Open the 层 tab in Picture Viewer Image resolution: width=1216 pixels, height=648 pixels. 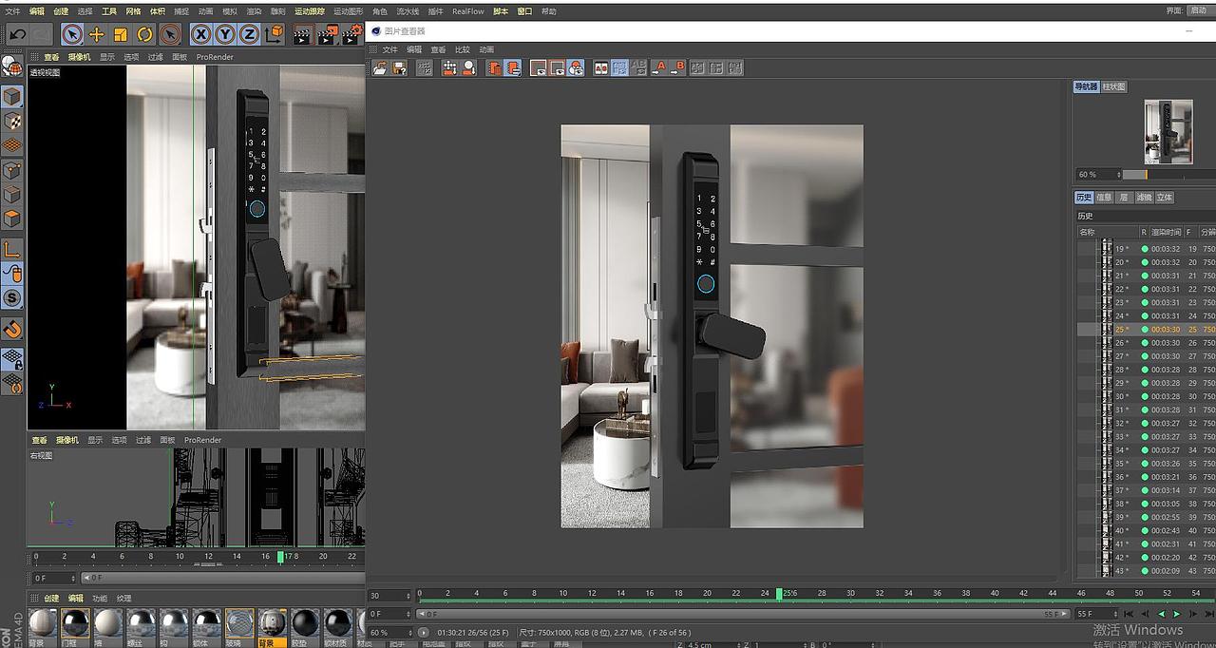1124,198
